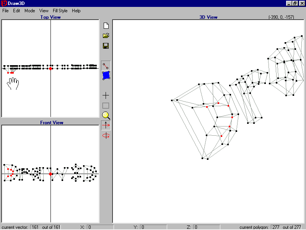Click the current polygon number field
Screen dimensions: 306x230
286,227
